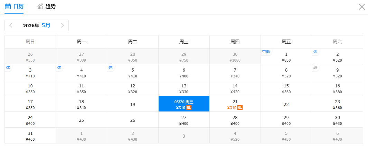Click the 劳动 holiday tag on May 1
This screenshot has height=150, width=368.
(x=266, y=52)
